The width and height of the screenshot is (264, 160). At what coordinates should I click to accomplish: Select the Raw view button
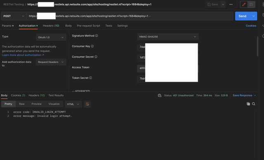pyautogui.click(x=22, y=104)
